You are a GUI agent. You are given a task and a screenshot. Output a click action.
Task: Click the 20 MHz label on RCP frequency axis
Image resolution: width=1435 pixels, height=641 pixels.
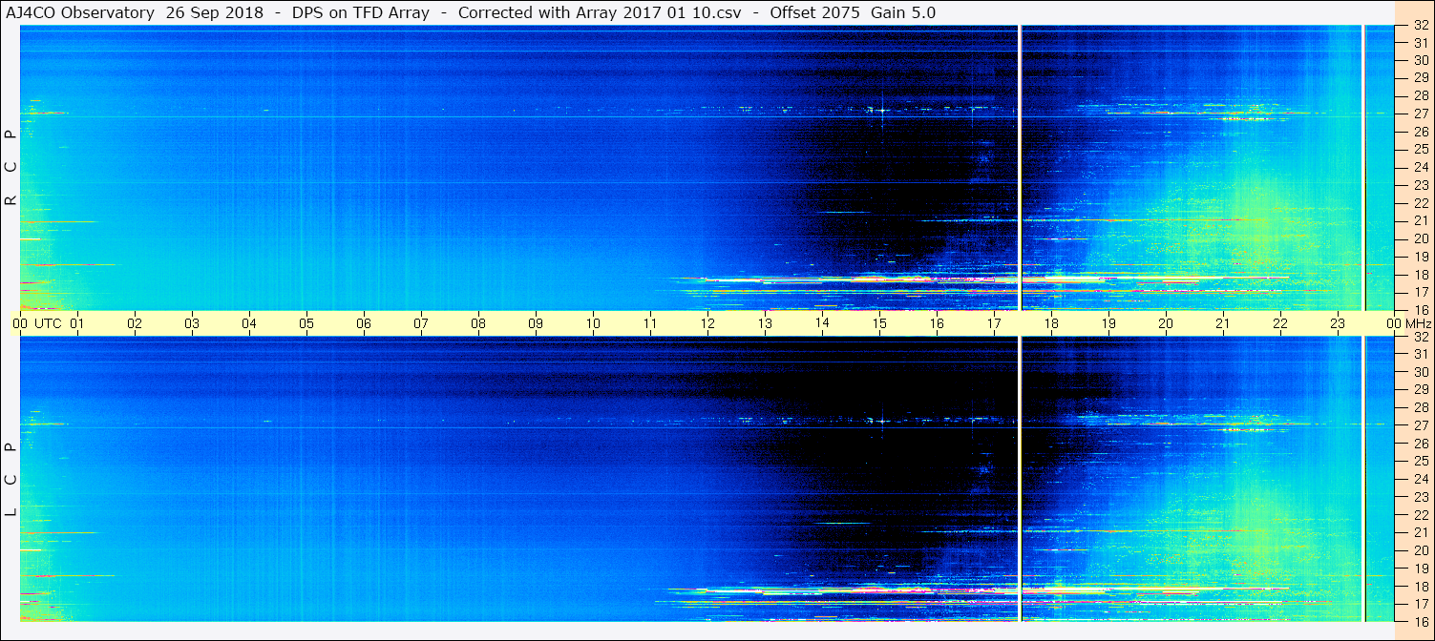point(1421,238)
